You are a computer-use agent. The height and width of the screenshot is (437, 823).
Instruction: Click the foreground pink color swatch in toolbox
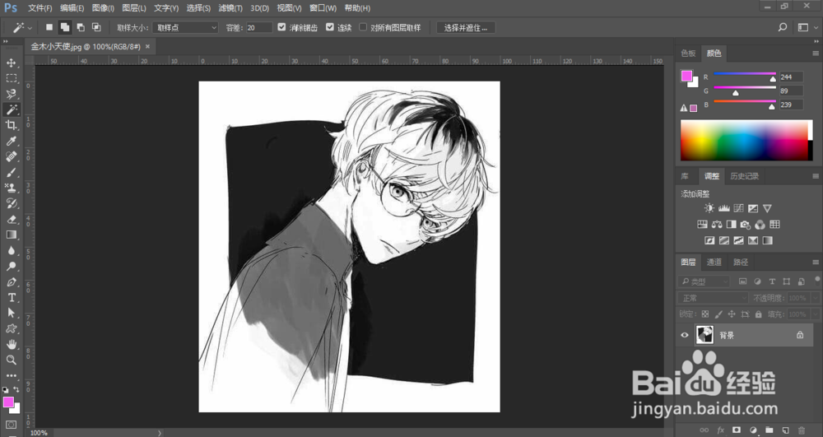[8, 402]
